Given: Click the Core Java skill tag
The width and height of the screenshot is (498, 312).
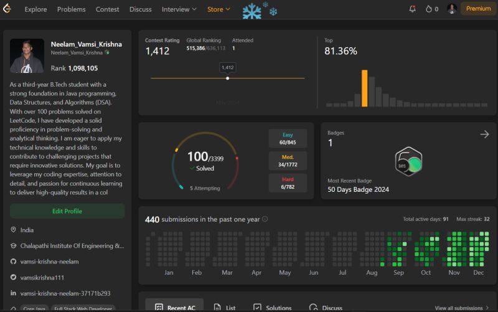Looking at the screenshot, I should click(34, 308).
